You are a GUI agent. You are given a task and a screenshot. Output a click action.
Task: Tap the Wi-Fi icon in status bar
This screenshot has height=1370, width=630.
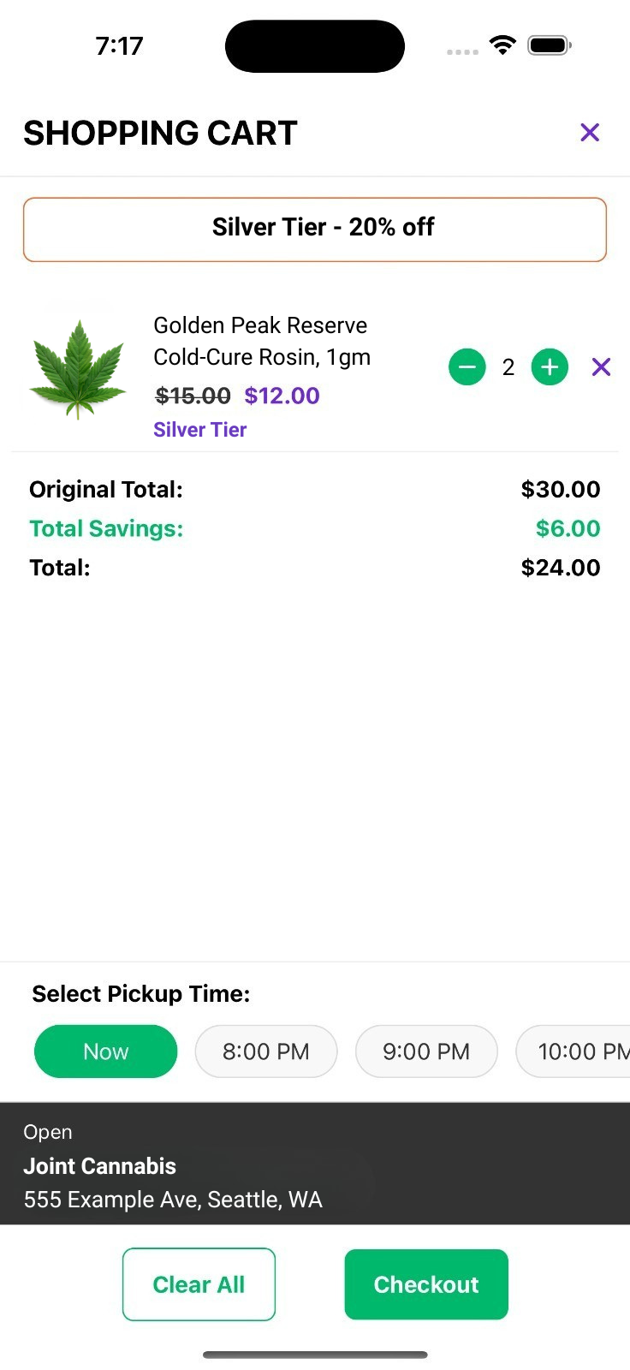pos(502,45)
